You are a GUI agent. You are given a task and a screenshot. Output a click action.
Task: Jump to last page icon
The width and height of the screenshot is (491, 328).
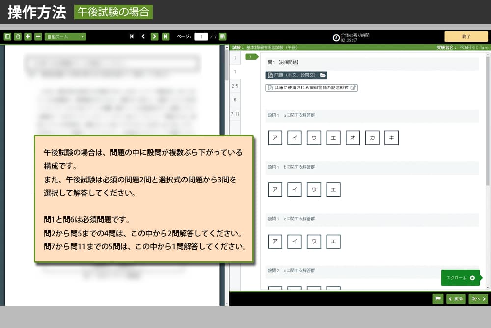point(166,37)
